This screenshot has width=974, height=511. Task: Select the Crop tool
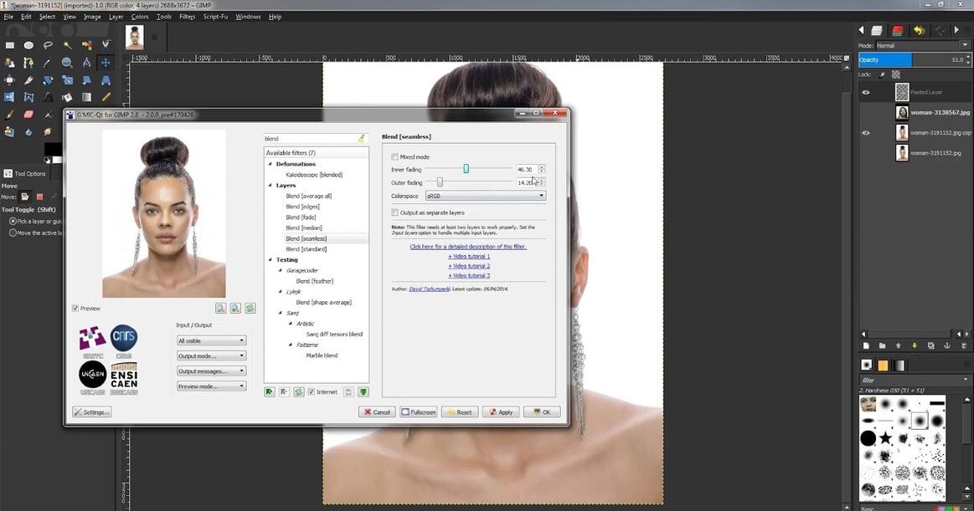point(28,80)
